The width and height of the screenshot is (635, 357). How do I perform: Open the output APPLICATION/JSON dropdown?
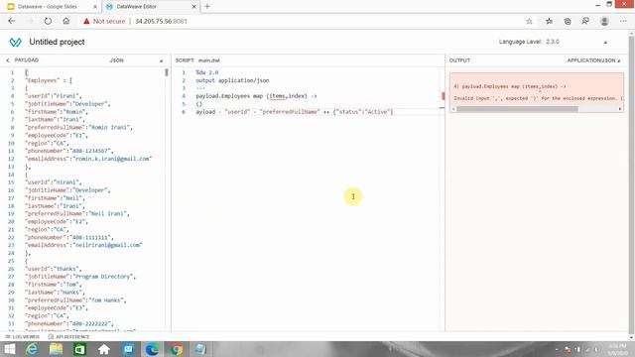pos(593,60)
